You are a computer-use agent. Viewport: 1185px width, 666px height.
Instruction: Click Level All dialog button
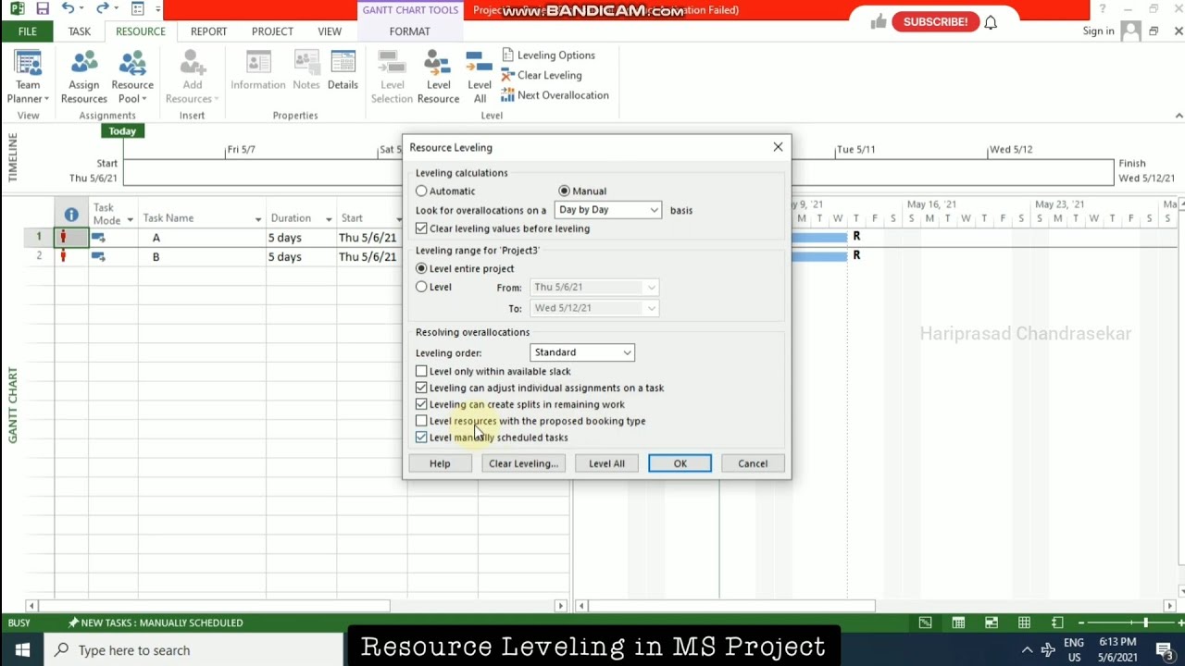pyautogui.click(x=606, y=463)
